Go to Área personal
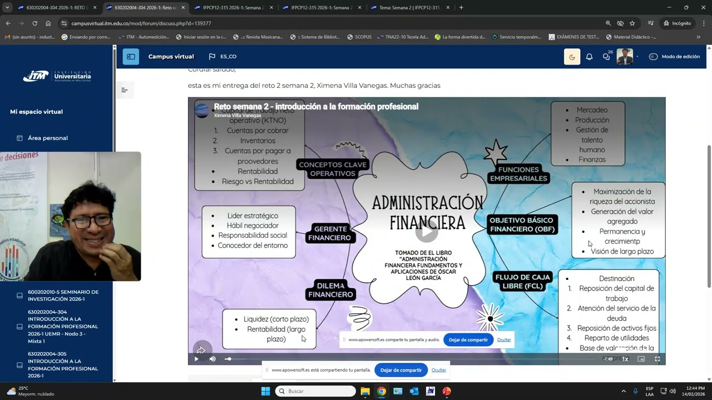This screenshot has height=400, width=712. tap(48, 138)
